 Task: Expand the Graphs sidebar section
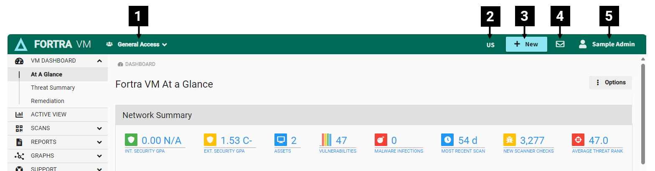pos(99,156)
